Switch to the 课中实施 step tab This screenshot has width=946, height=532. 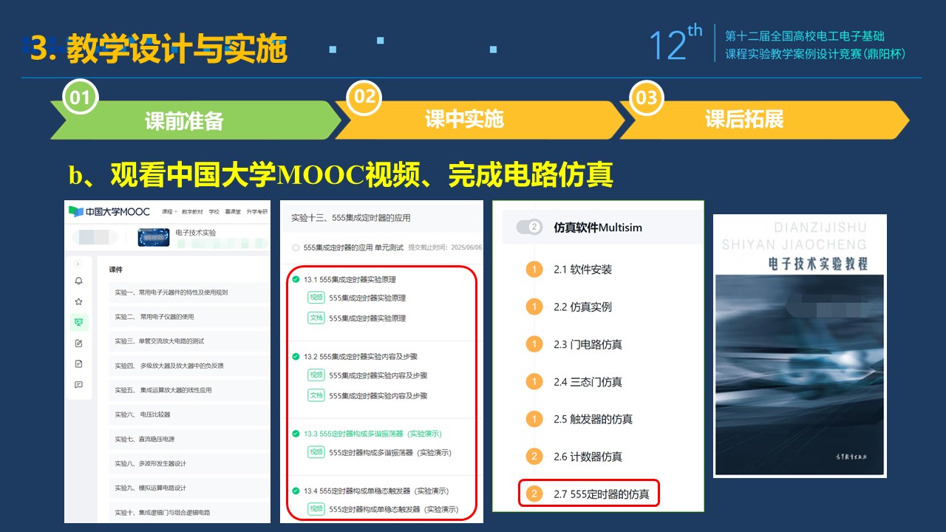pos(464,120)
